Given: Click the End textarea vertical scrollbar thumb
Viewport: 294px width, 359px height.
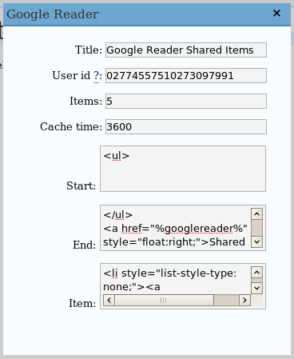Looking at the screenshot, I should pyautogui.click(x=256, y=228).
